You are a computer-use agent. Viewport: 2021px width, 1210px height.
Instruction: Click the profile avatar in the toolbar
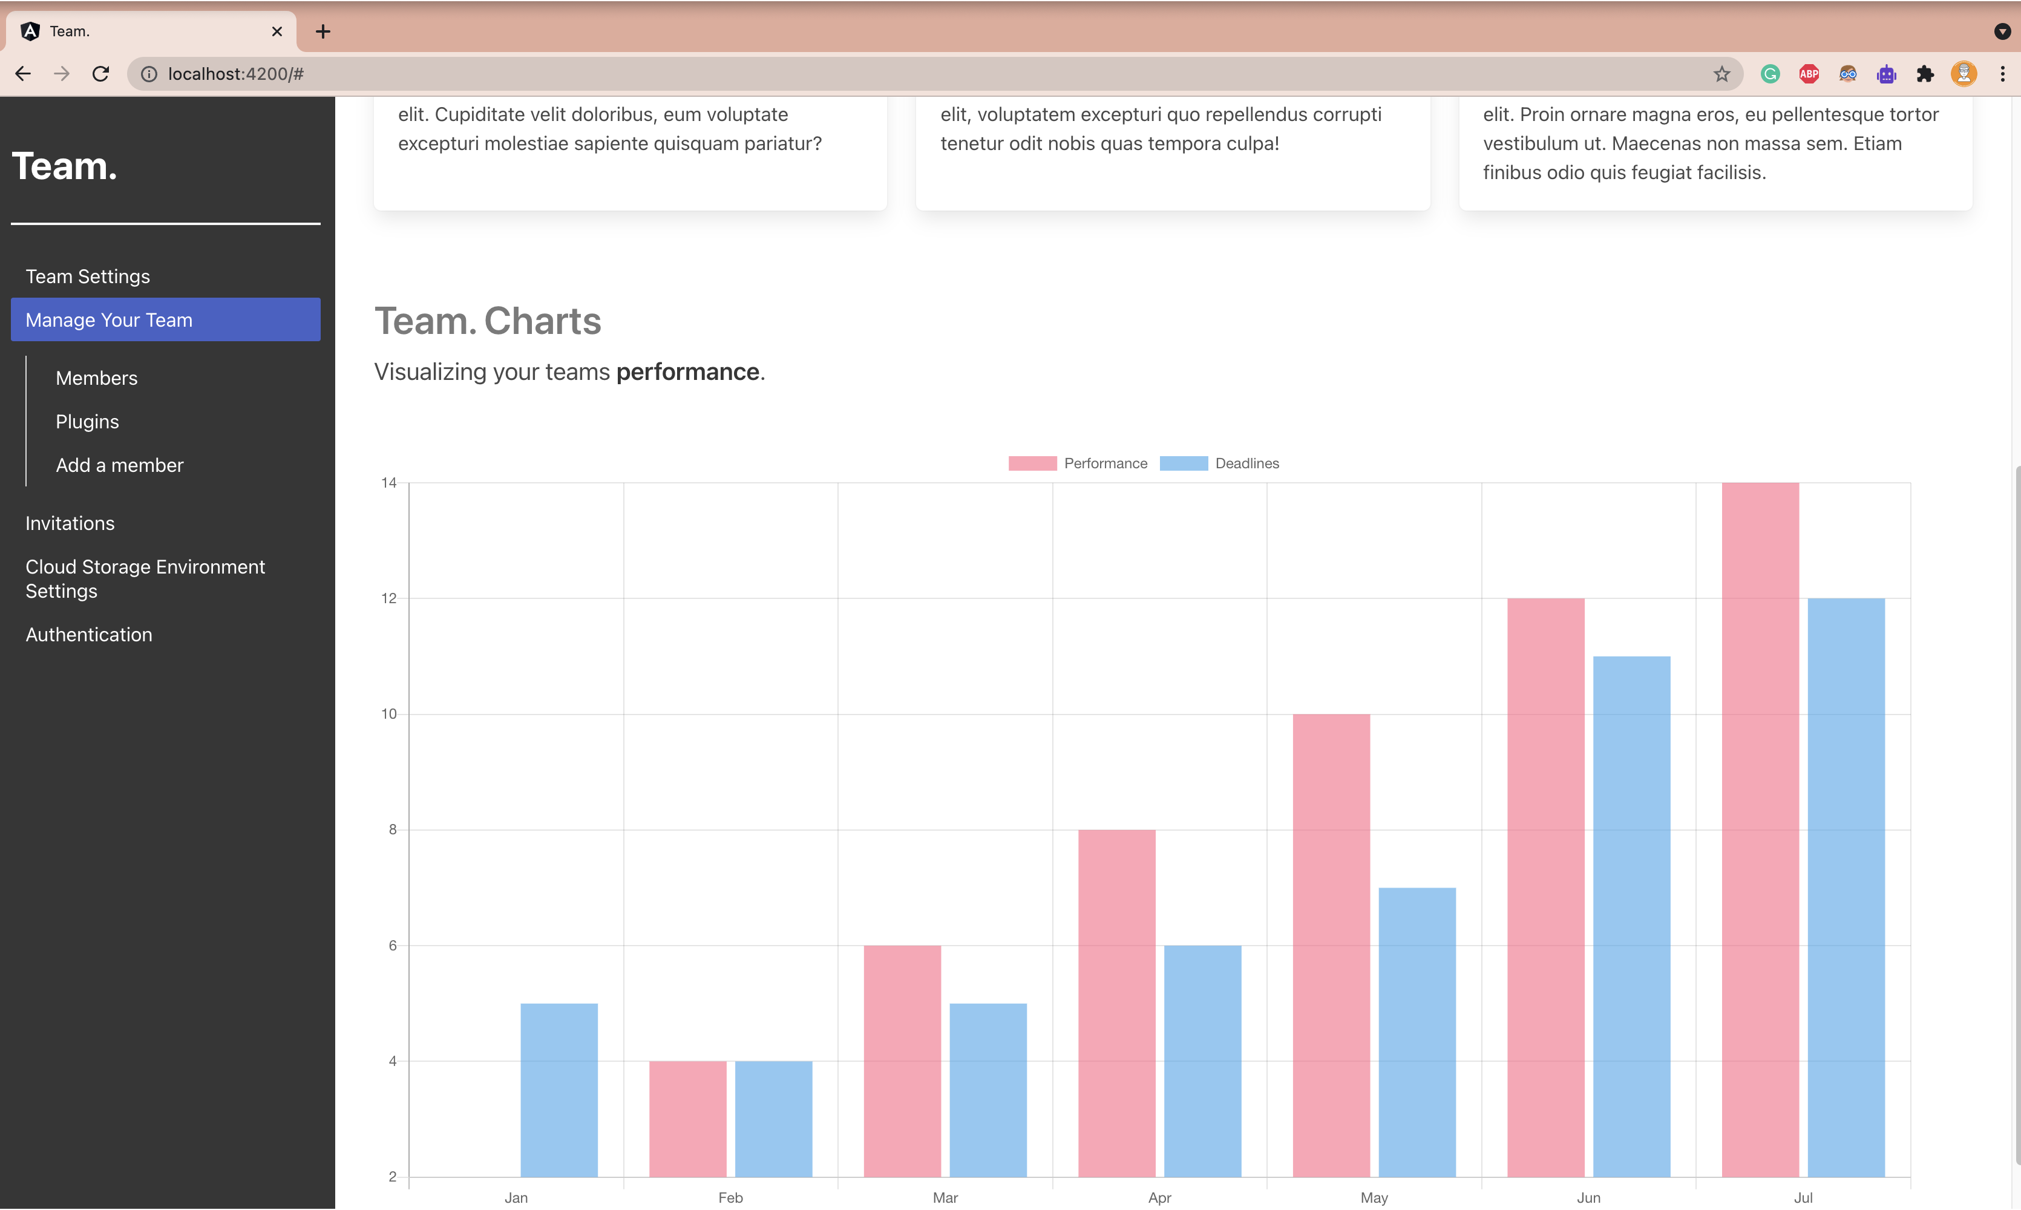tap(1965, 73)
